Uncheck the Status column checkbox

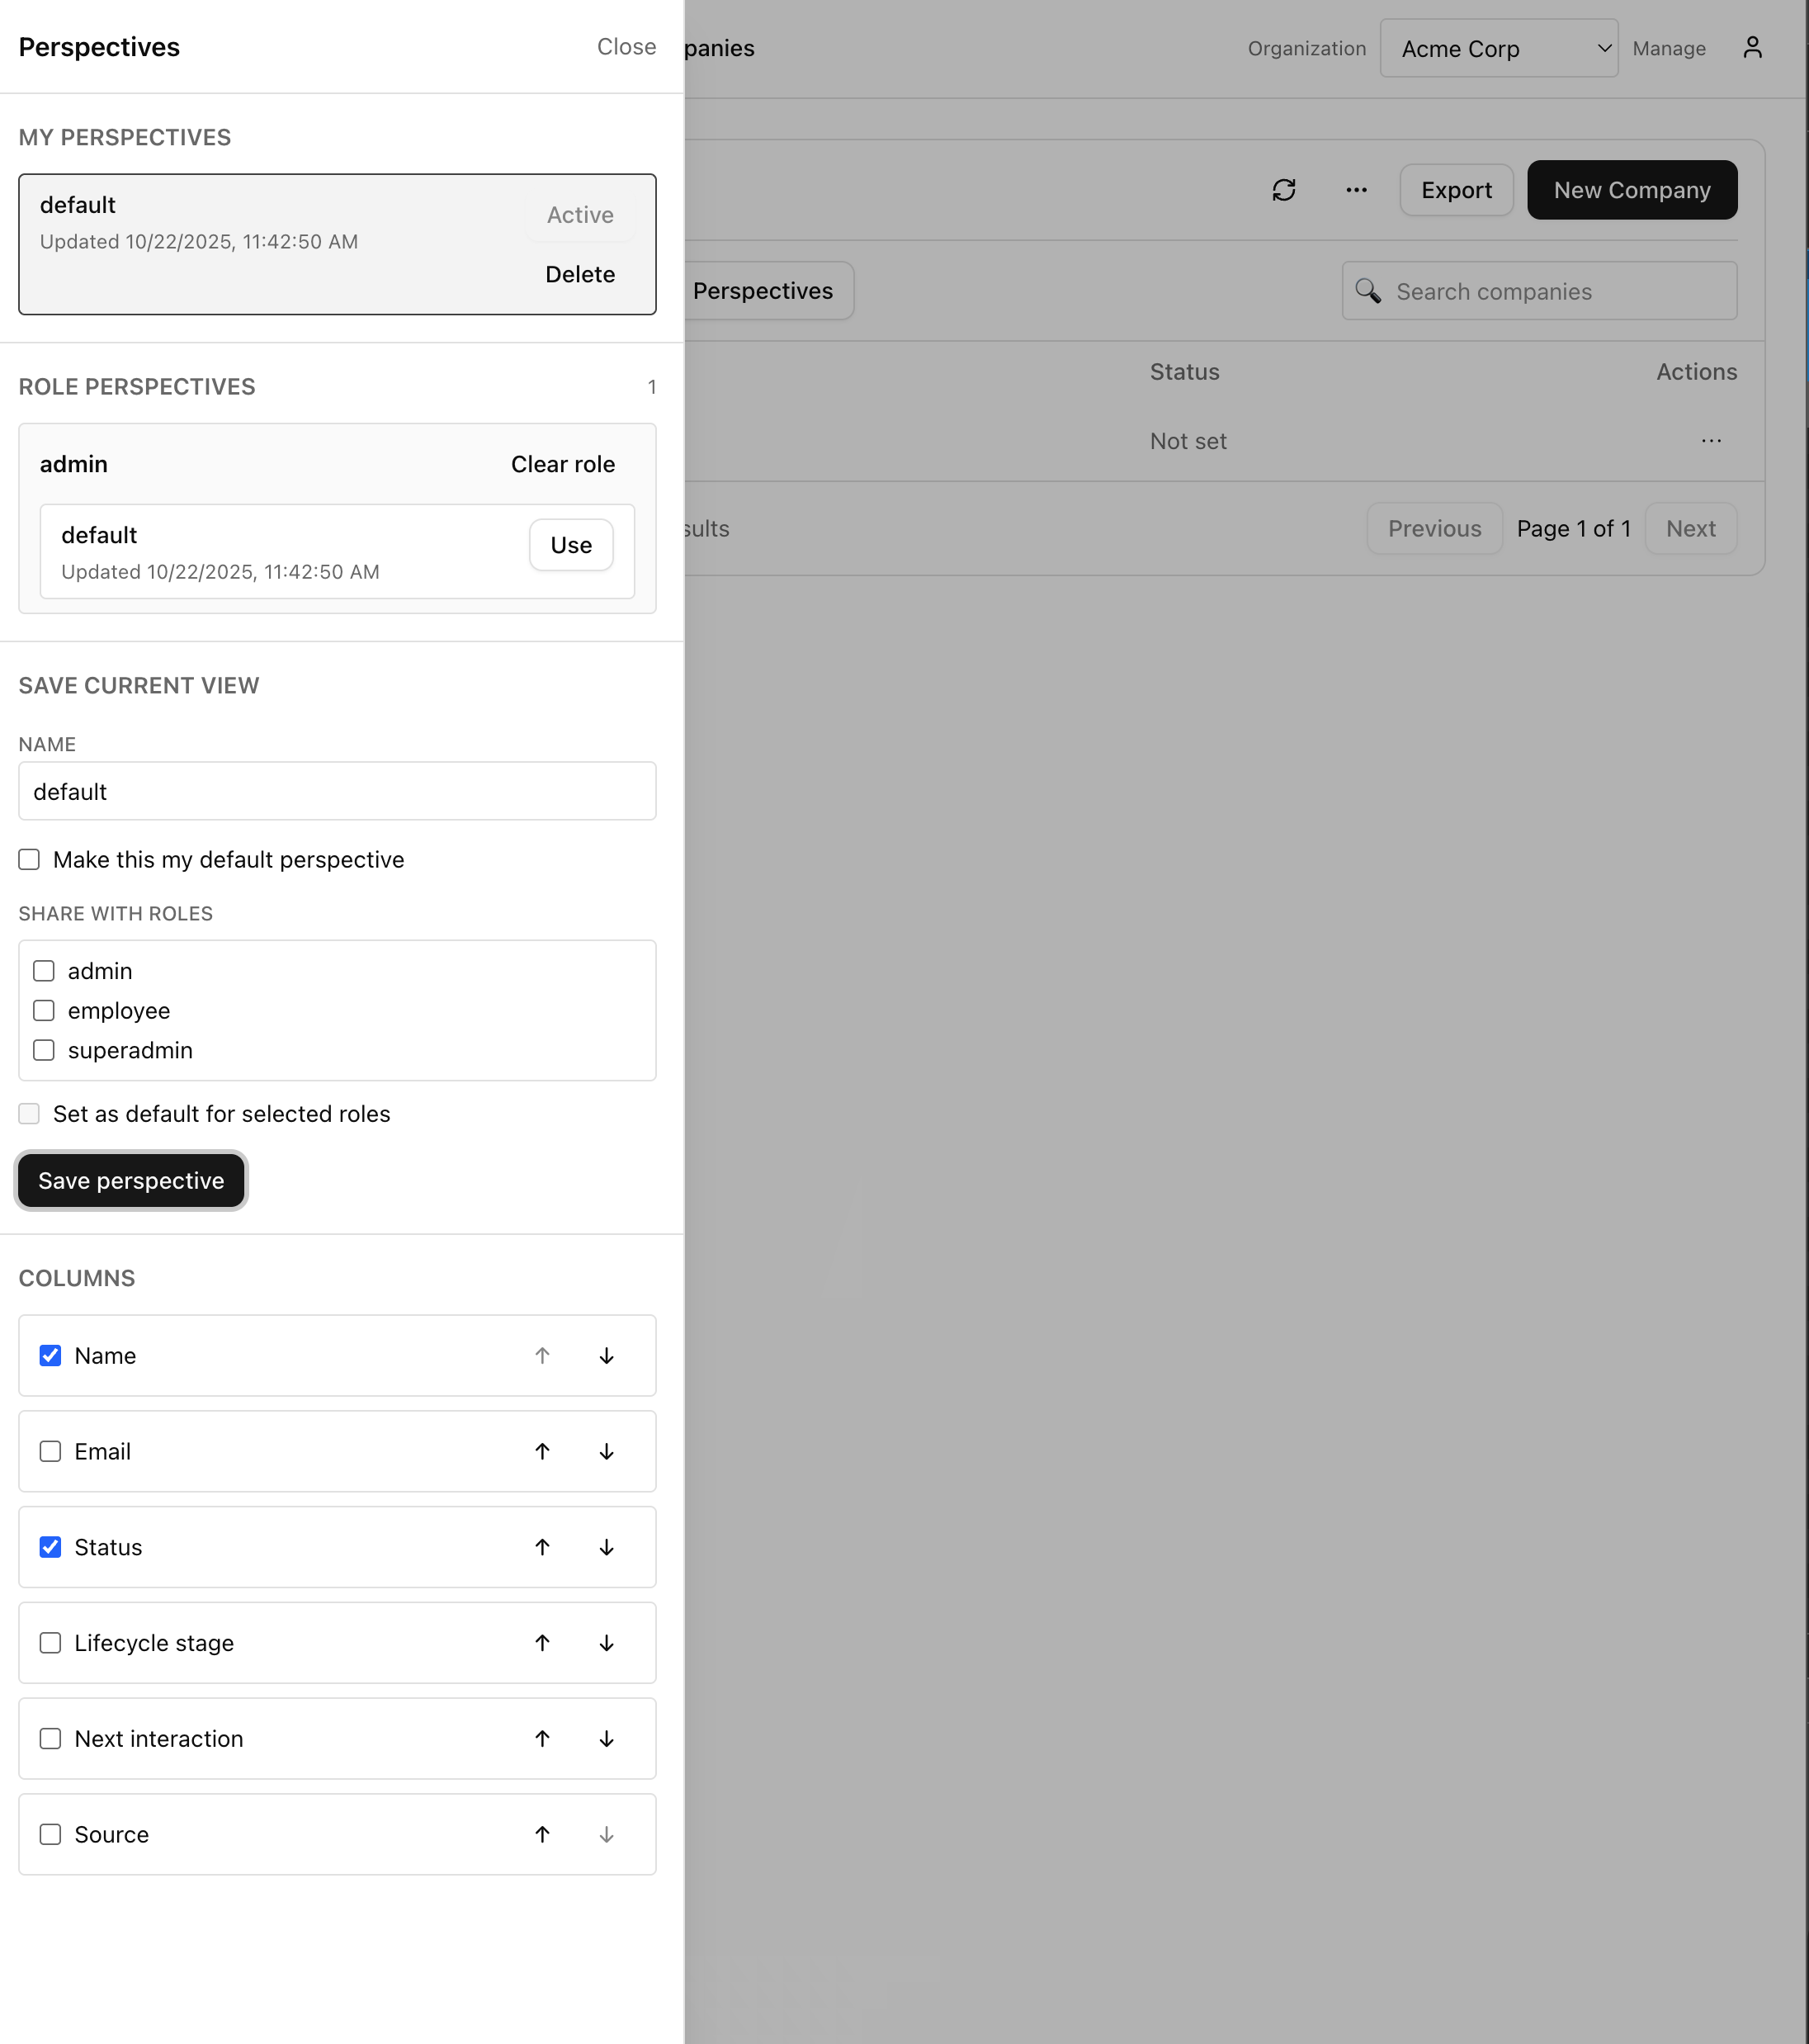[x=50, y=1547]
